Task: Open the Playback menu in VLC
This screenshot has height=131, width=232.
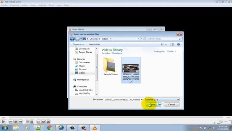Action: (x=14, y=5)
